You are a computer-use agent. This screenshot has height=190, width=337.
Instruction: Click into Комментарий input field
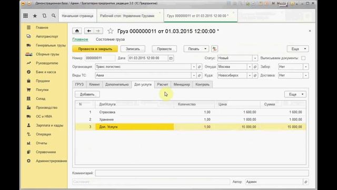[202, 173]
